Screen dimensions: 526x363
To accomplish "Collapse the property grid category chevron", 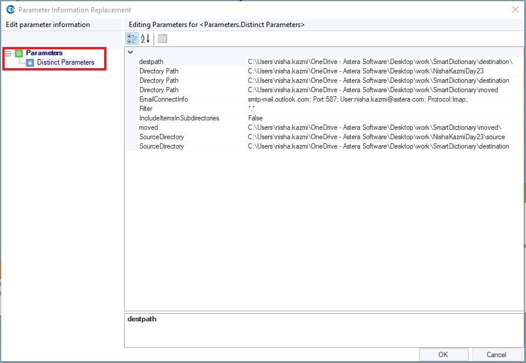I will (x=130, y=52).
